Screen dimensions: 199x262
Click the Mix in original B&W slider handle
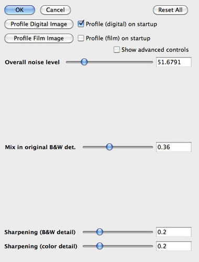(109, 147)
